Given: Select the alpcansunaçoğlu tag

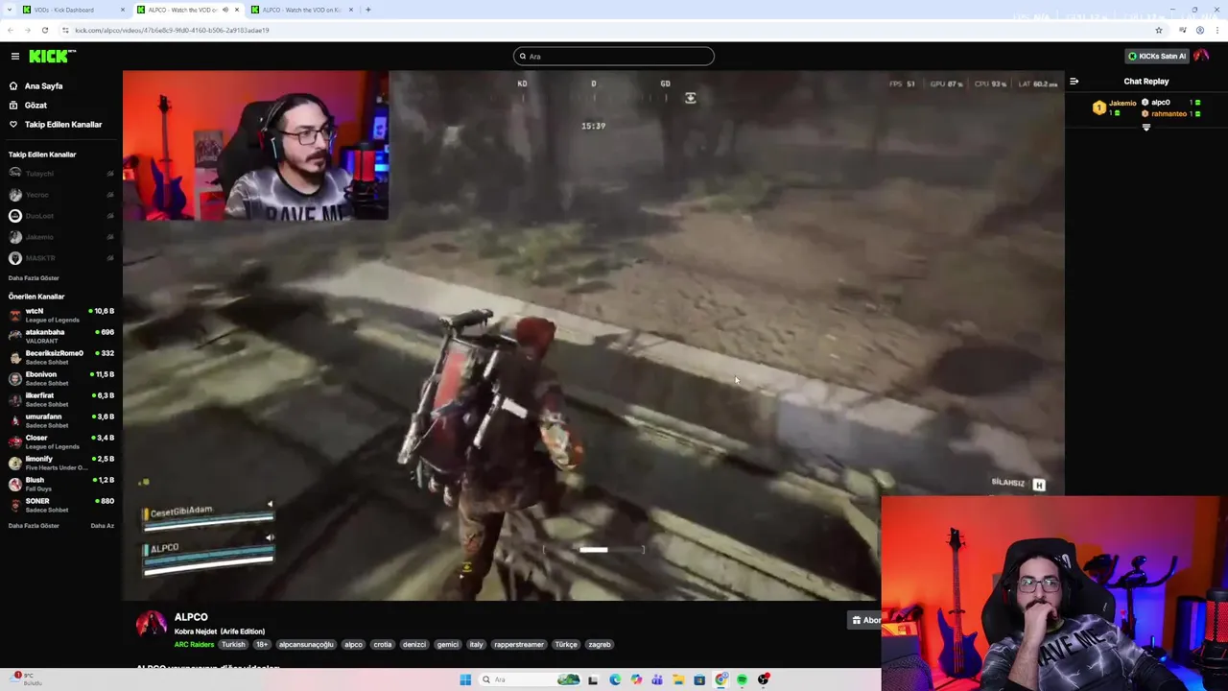Looking at the screenshot, I should pos(306,645).
